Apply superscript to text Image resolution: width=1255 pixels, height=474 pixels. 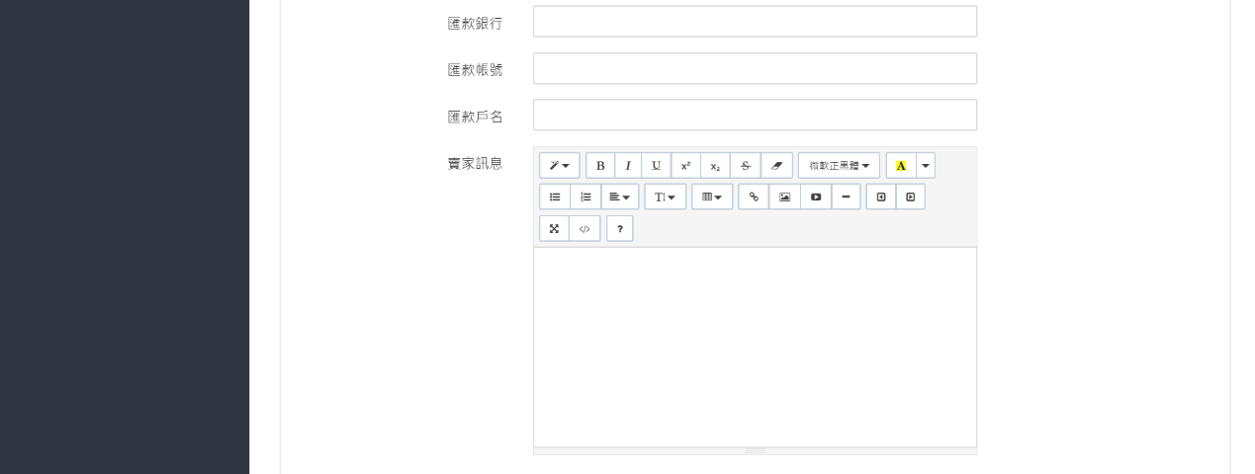tap(685, 166)
